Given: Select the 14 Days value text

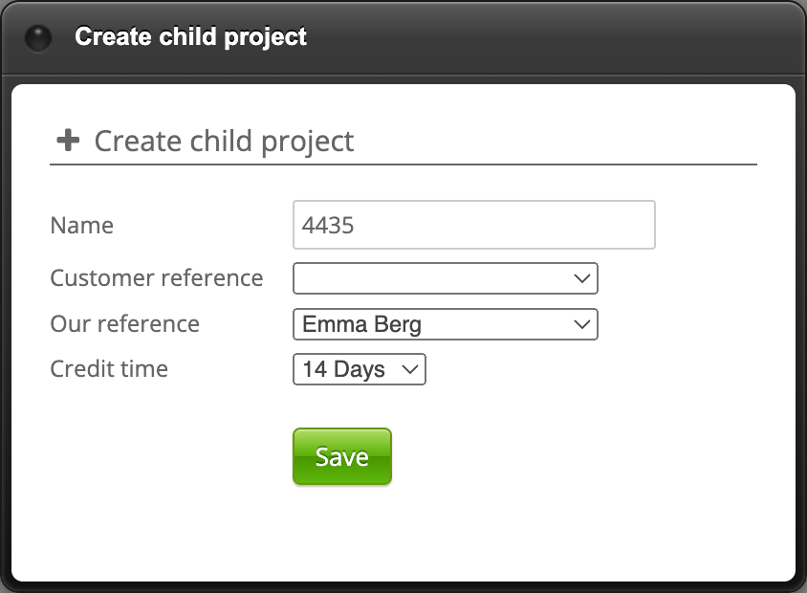Looking at the screenshot, I should coord(343,369).
